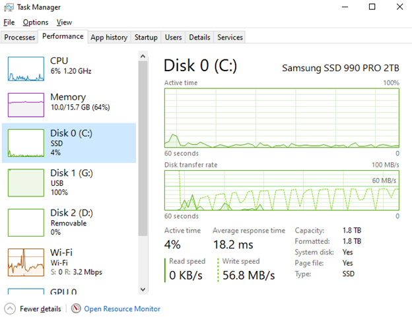Click the sidebar vertical scrollbar thumb
The image size is (412, 321).
pos(143,148)
